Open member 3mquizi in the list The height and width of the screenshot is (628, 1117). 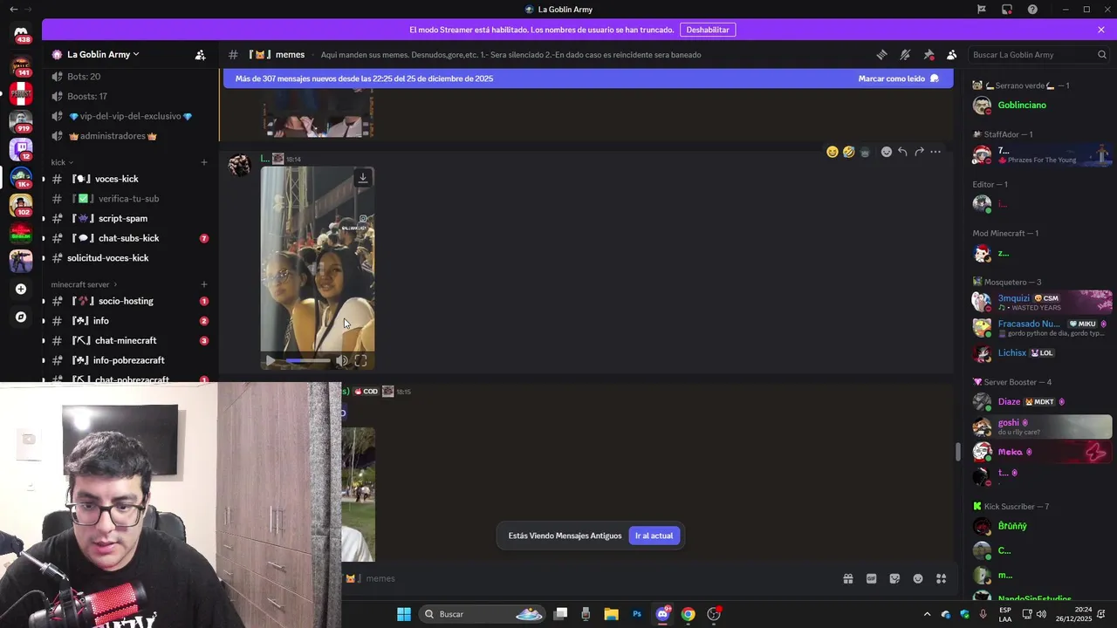coord(1042,302)
